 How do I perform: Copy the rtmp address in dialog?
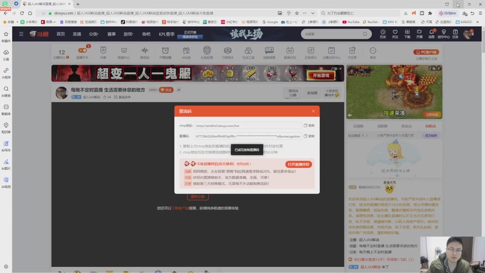pyautogui.click(x=309, y=126)
